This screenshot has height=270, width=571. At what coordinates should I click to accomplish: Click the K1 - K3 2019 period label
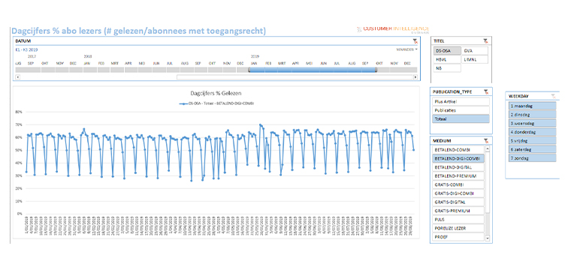26,49
